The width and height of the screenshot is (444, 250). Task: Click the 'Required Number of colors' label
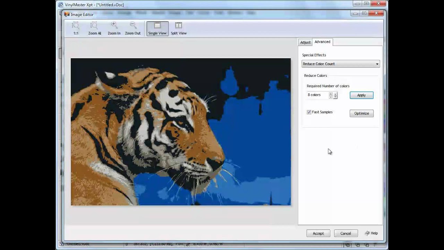[328, 86]
